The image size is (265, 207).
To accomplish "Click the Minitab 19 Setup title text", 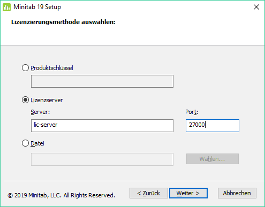I will click(37, 7).
